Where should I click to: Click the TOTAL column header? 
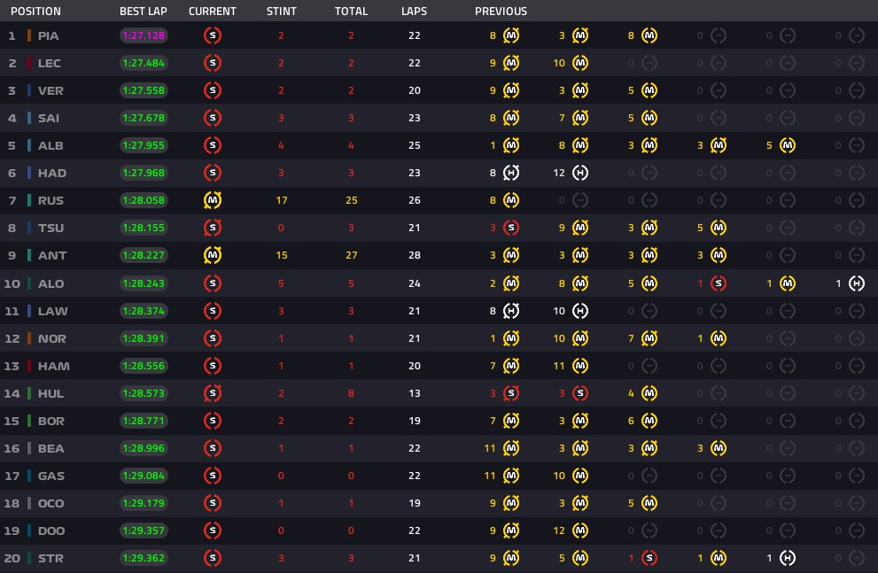[351, 12]
